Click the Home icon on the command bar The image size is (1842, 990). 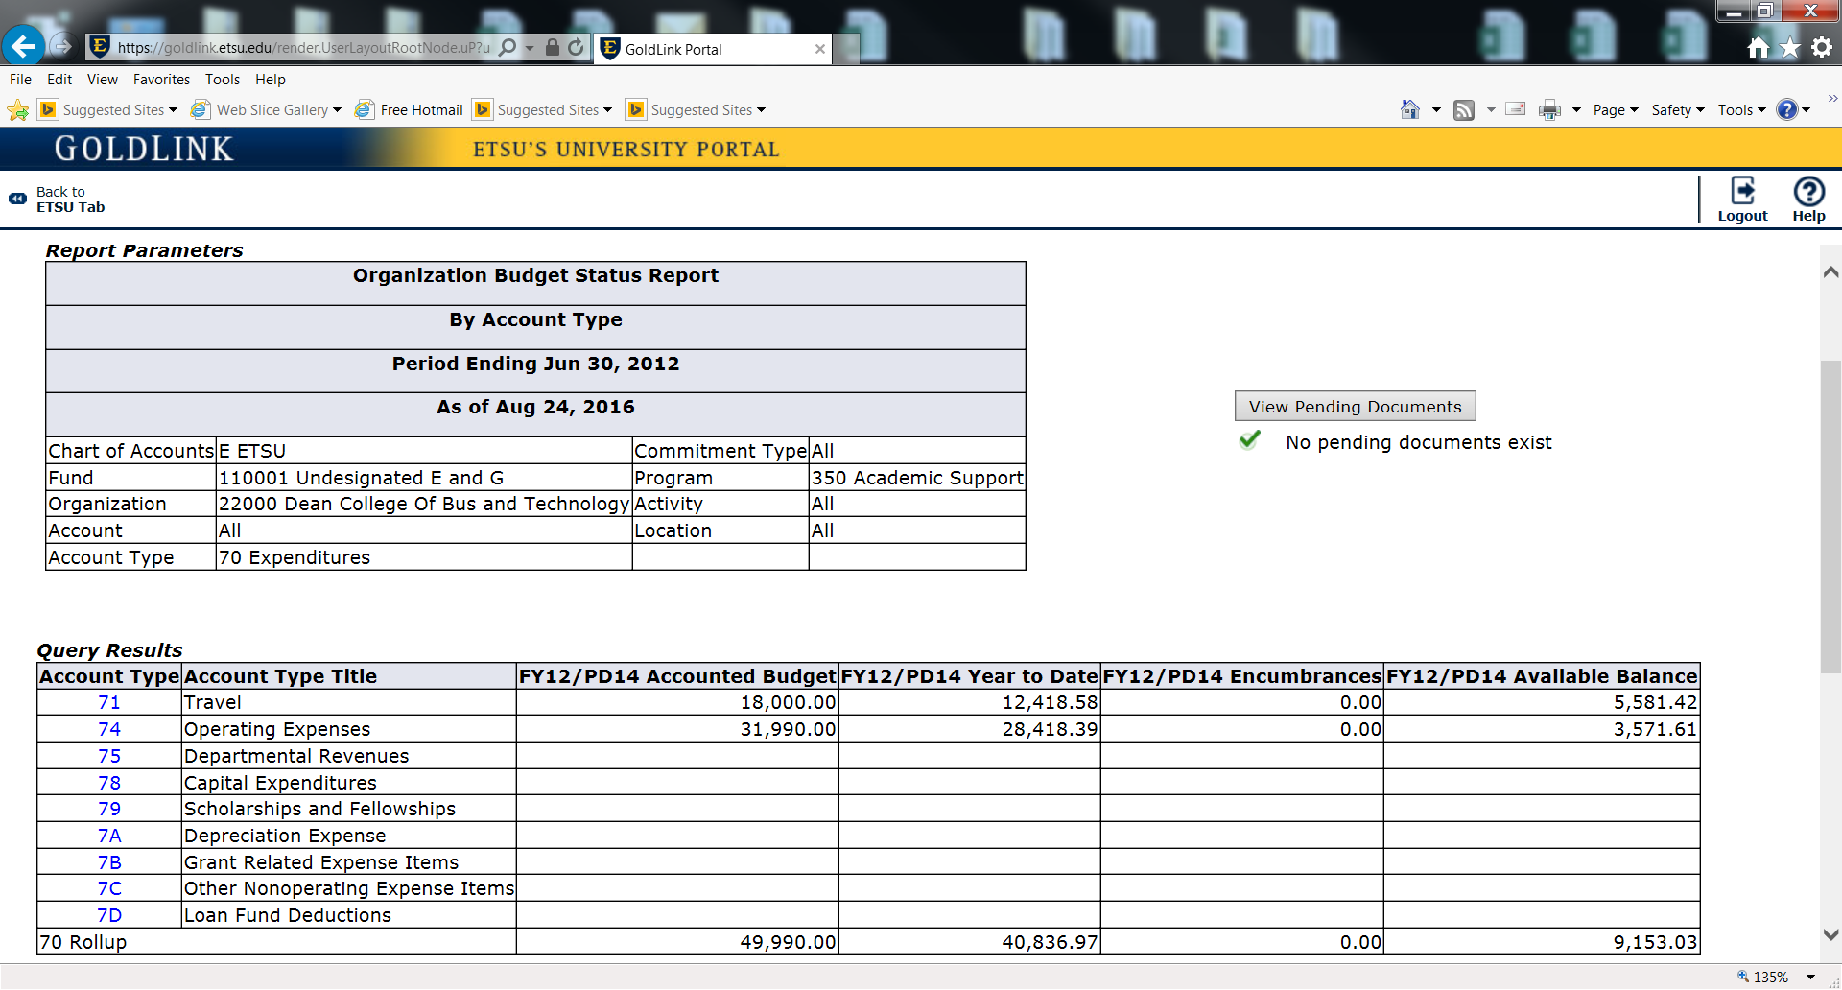click(1411, 108)
